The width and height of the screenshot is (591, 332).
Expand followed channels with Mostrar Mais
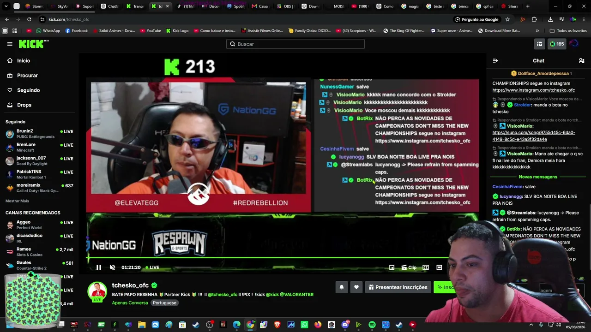tap(17, 201)
